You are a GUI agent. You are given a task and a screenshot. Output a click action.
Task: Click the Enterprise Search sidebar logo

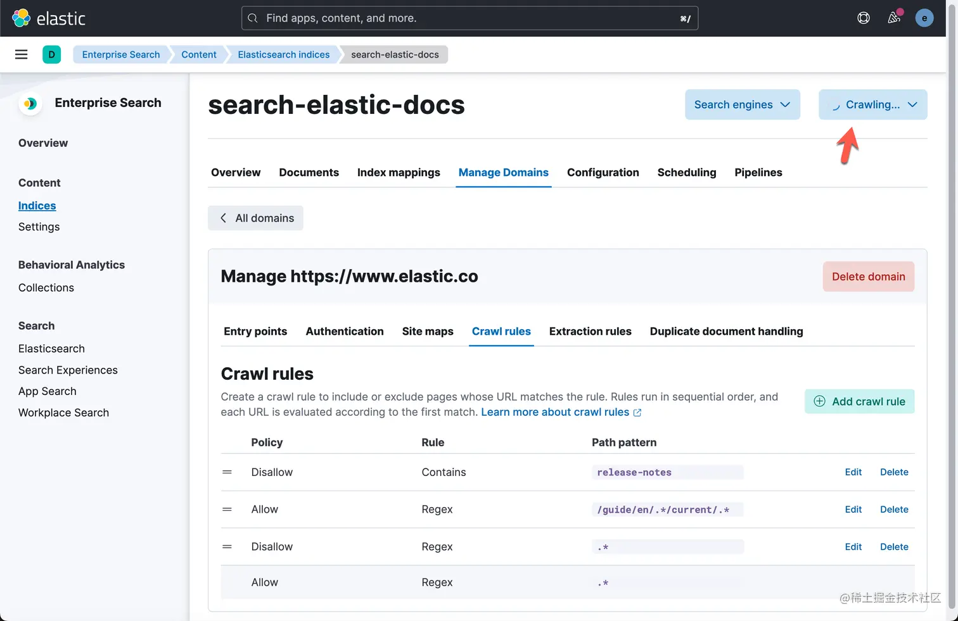(30, 103)
